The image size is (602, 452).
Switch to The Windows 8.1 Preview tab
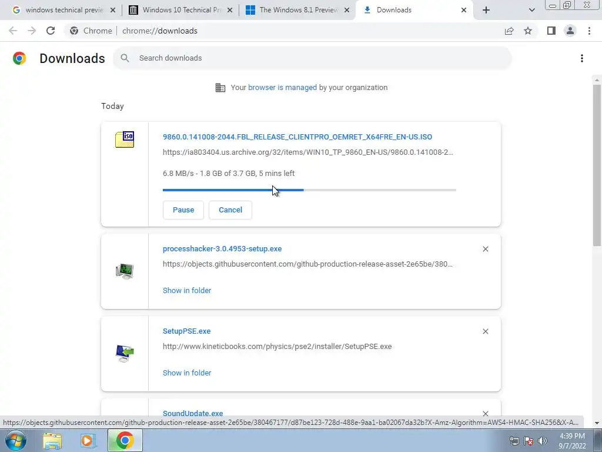pos(297,11)
